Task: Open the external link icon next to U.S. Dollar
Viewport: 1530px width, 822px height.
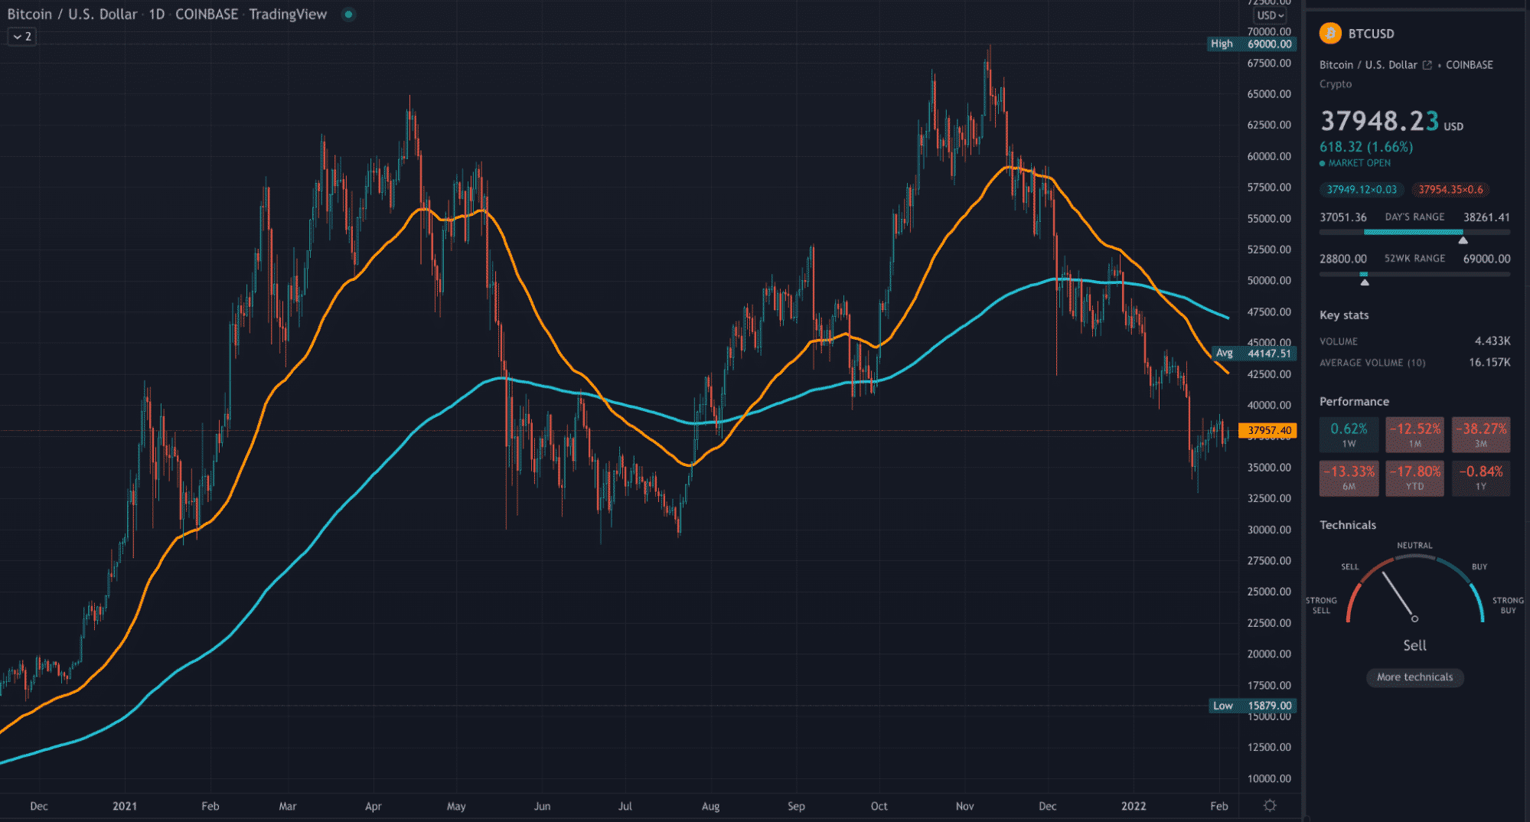Action: 1427,65
